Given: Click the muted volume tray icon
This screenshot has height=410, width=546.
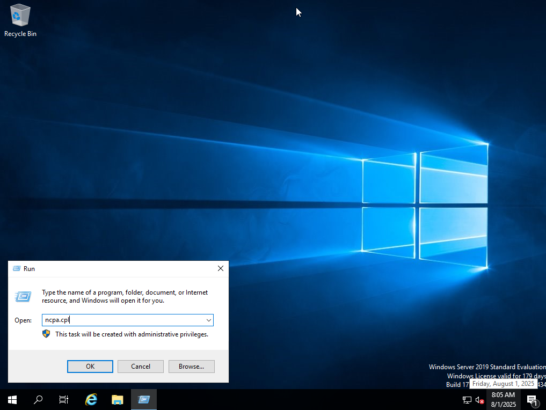Looking at the screenshot, I should click(x=480, y=400).
